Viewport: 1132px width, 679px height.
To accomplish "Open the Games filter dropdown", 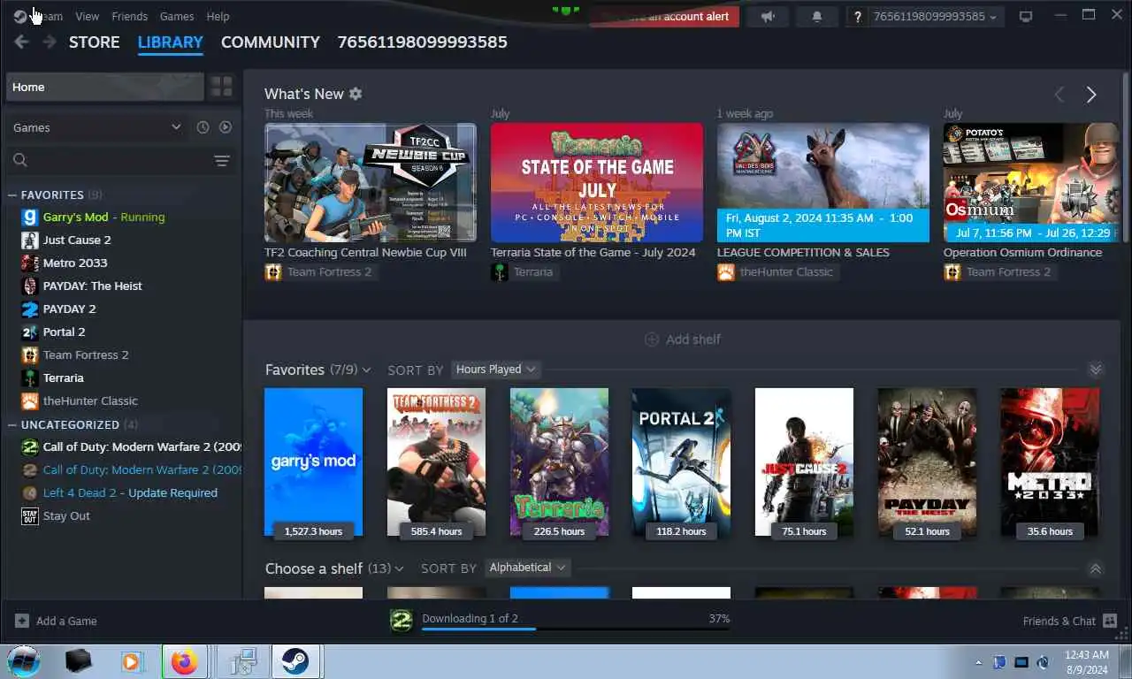I will coord(96,127).
